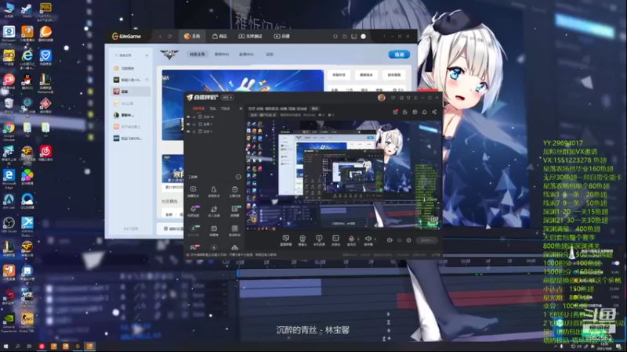The height and width of the screenshot is (352, 627).
Task: Go back in the WeGame window
Action: coord(161,36)
